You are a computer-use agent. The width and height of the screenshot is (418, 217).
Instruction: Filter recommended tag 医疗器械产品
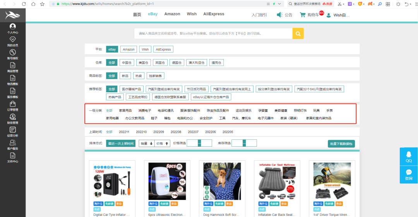click(132, 89)
